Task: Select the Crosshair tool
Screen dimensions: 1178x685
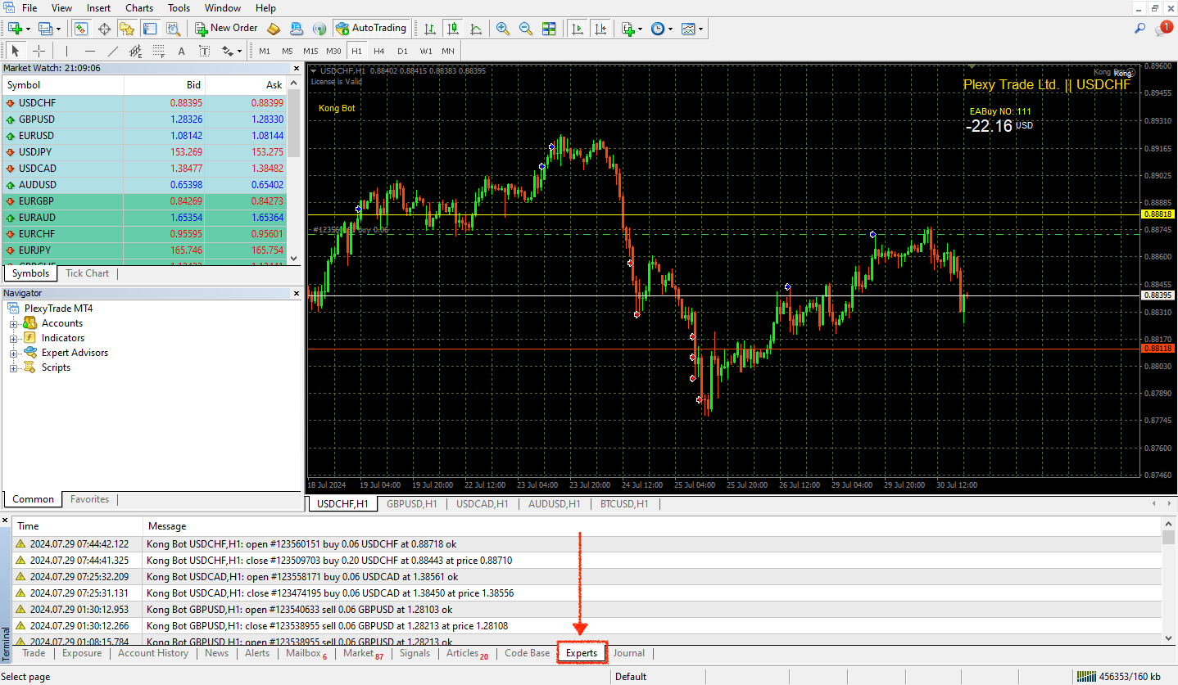Action: [39, 51]
